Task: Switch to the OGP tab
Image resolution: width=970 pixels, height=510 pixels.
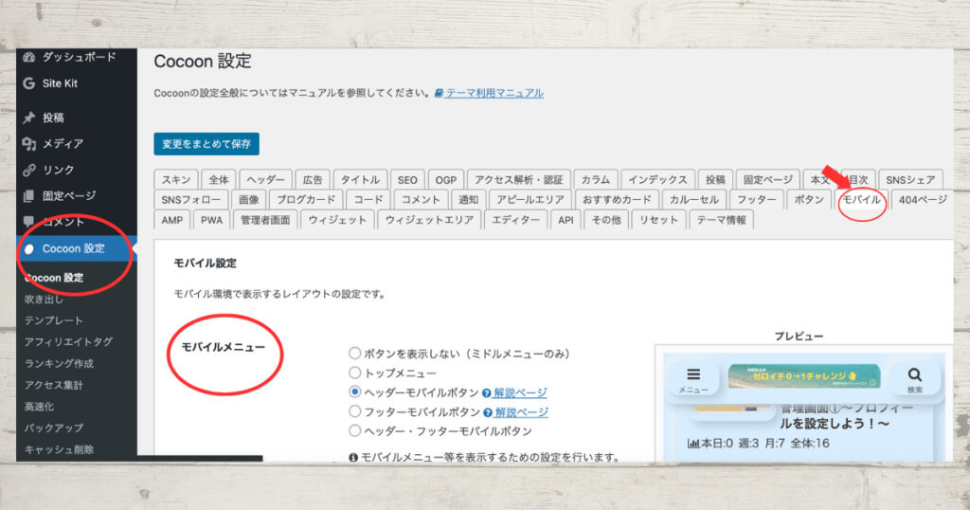Action: [445, 179]
